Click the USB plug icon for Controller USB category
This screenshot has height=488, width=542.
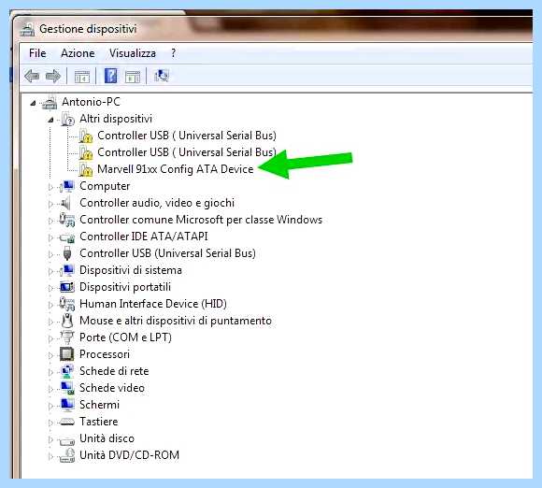coord(67,253)
